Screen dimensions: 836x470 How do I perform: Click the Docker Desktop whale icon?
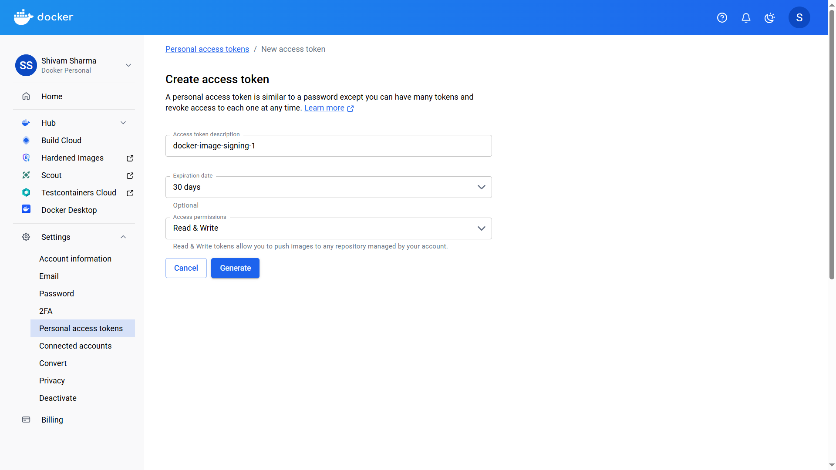tap(26, 209)
